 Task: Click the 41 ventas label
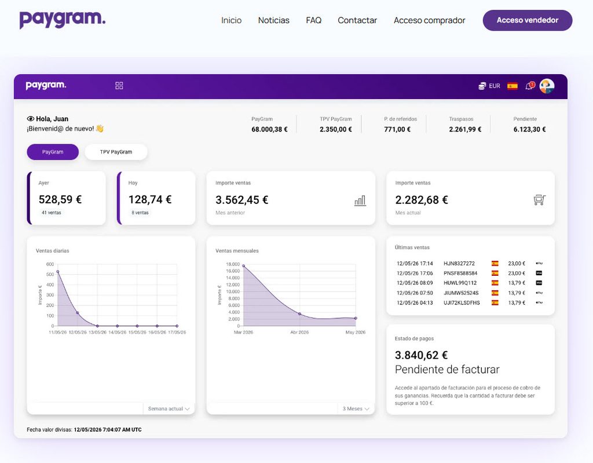click(52, 213)
